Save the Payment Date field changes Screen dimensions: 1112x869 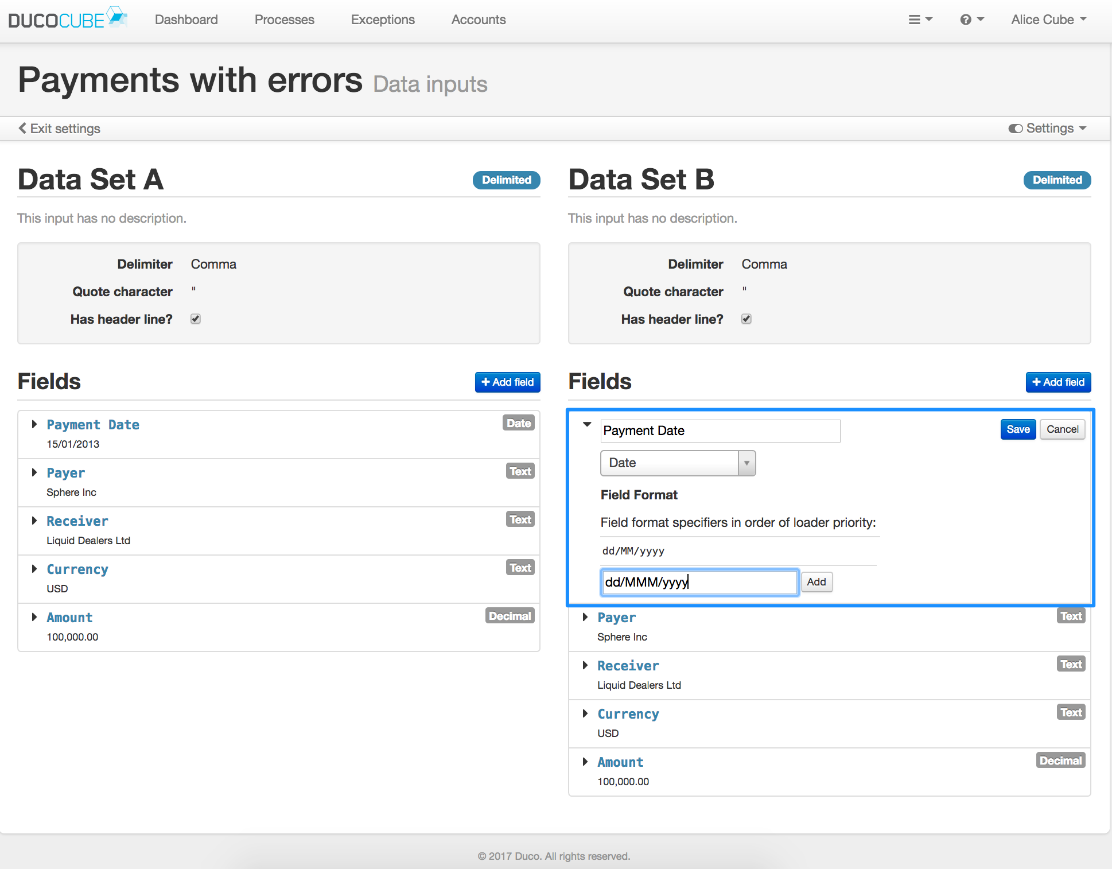click(x=1017, y=429)
